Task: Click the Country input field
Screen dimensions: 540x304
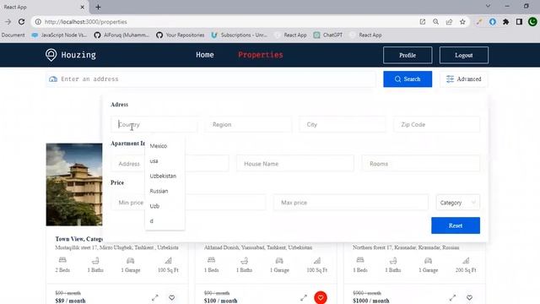Action: point(154,124)
